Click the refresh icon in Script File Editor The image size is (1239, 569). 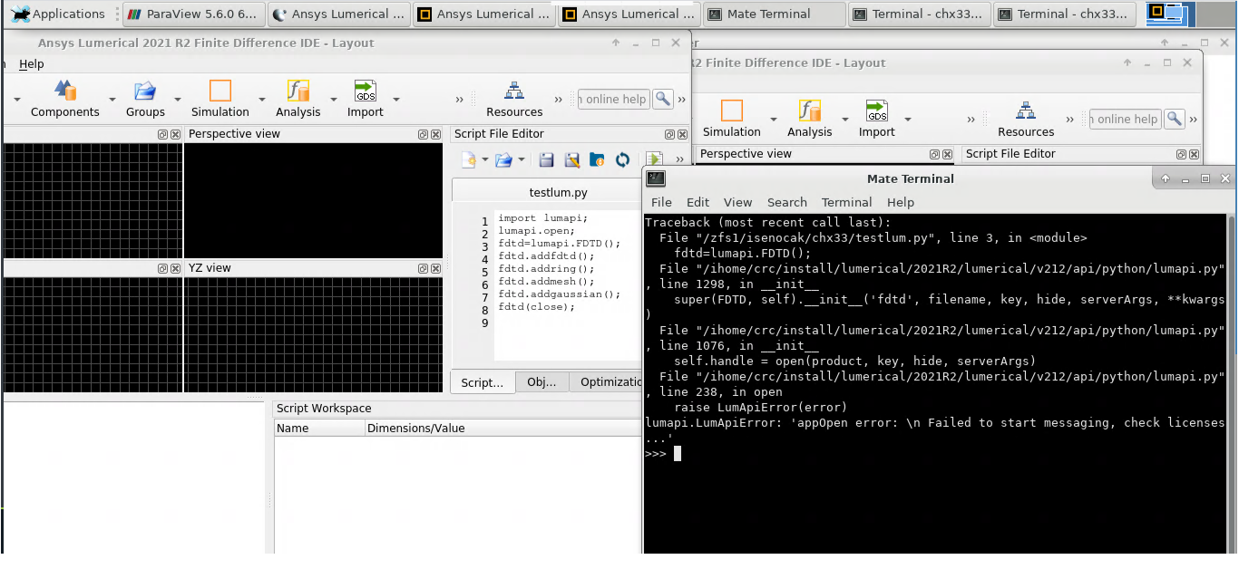point(622,160)
